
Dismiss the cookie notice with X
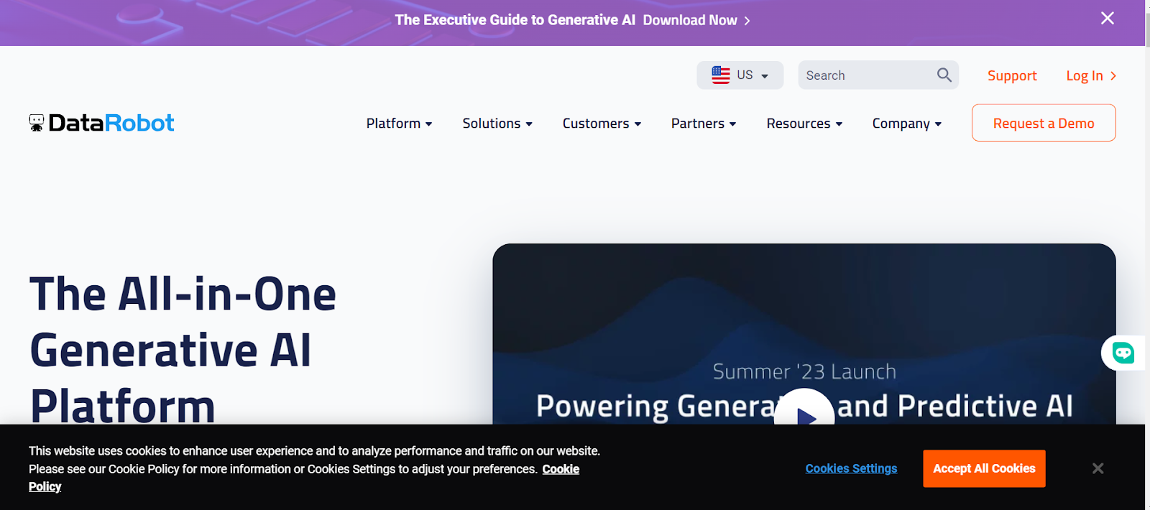coord(1098,468)
